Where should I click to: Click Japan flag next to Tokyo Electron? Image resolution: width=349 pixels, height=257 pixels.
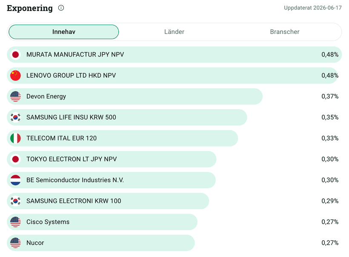(16, 159)
